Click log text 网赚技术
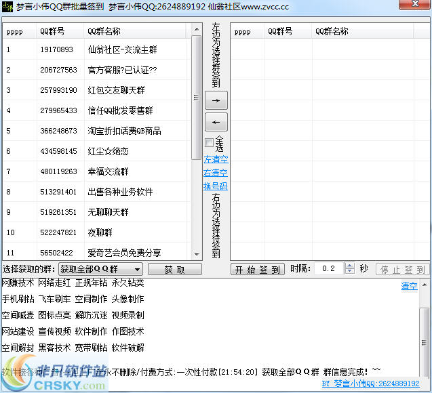This screenshot has height=393, width=432. point(18,283)
